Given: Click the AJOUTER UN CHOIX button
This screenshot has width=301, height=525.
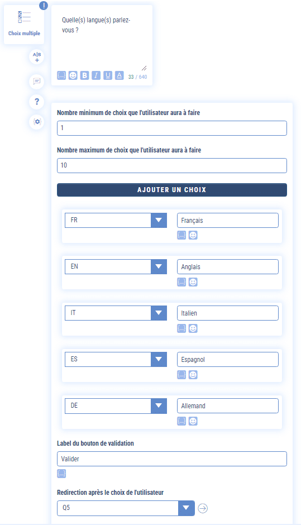Looking at the screenshot, I should (172, 190).
